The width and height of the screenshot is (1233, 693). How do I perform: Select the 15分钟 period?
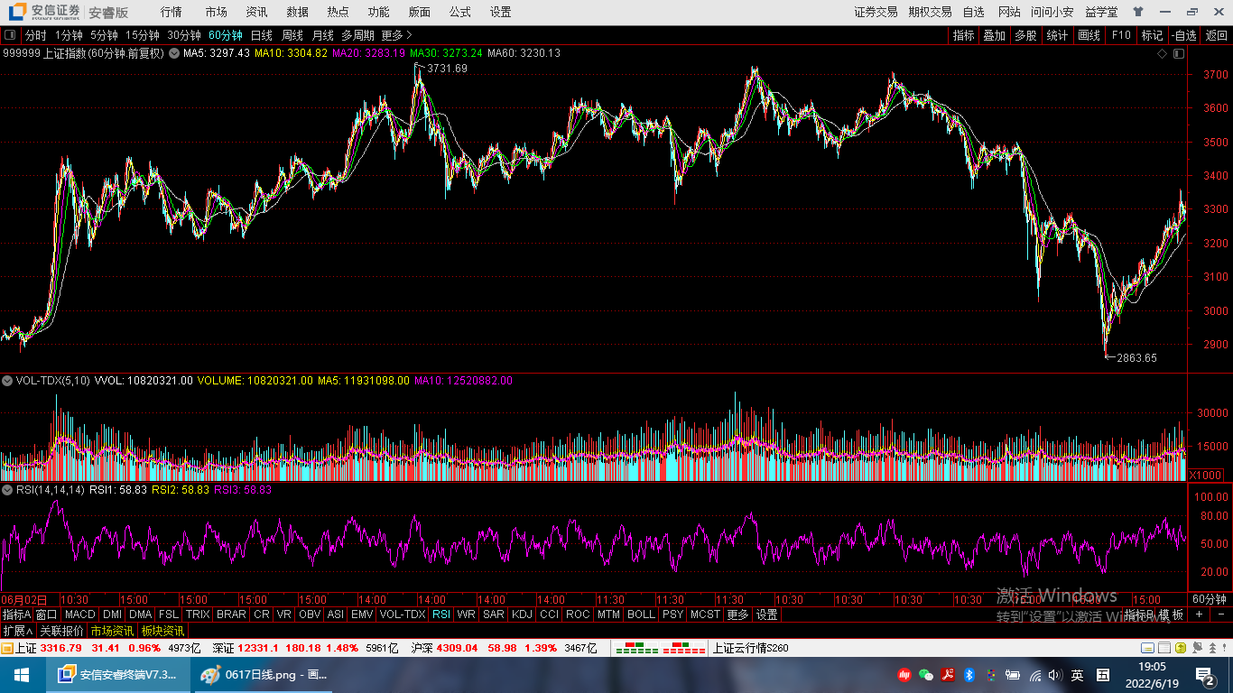tap(142, 35)
